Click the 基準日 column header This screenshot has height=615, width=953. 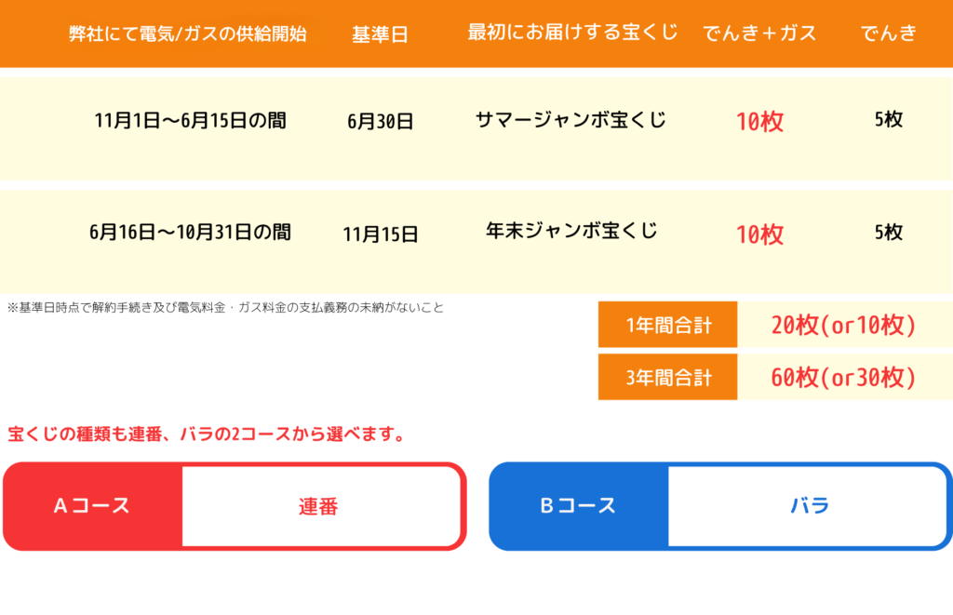pyautogui.click(x=380, y=34)
